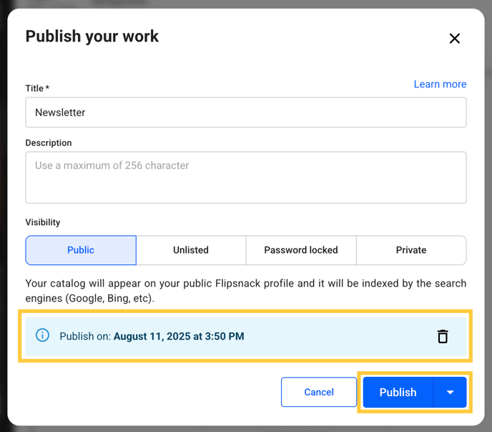Select Unlisted visibility option
The image size is (492, 432).
[191, 250]
